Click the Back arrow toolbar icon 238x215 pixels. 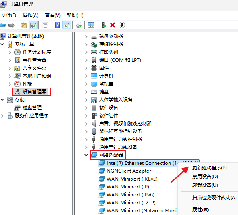pyautogui.click(x=3, y=25)
